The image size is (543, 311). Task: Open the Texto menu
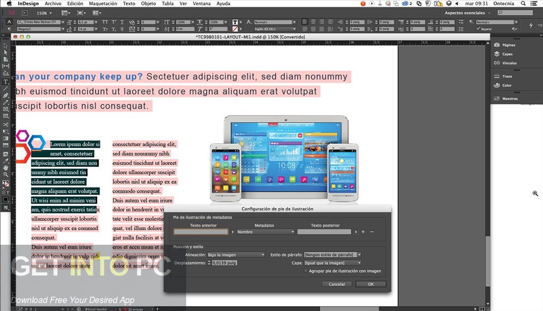pos(129,3)
